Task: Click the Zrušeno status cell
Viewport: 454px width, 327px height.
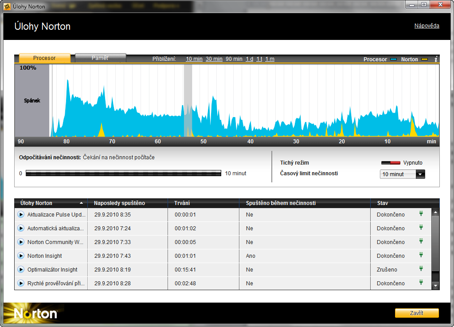Action: click(387, 269)
